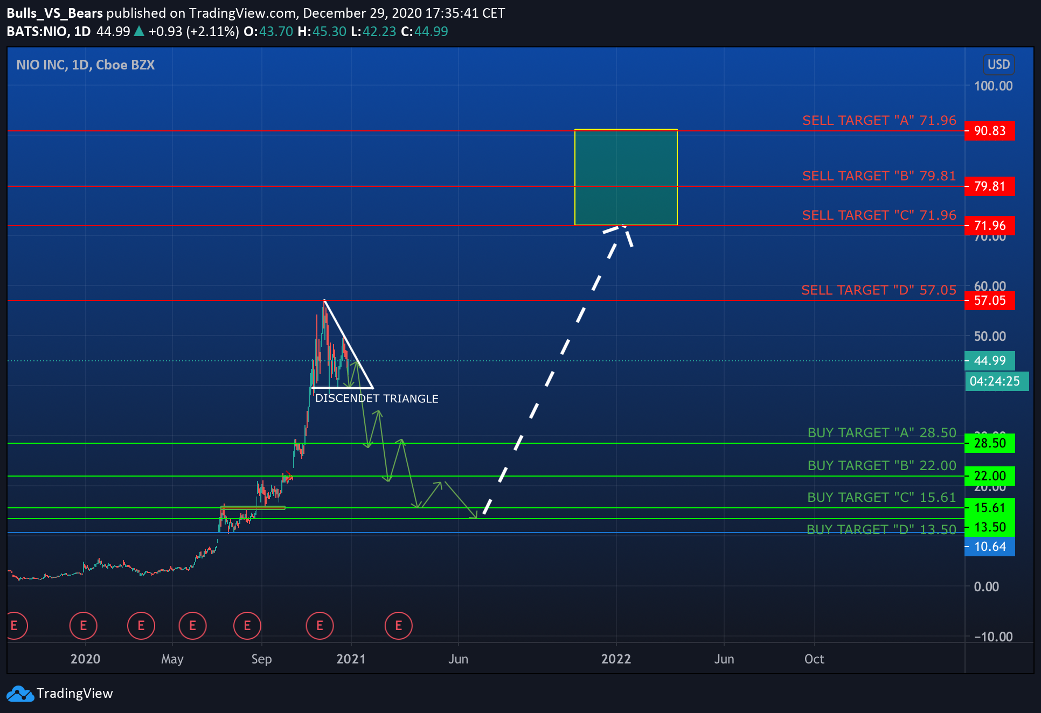Click the 57.05 red price label
The image size is (1041, 713).
coord(990,300)
